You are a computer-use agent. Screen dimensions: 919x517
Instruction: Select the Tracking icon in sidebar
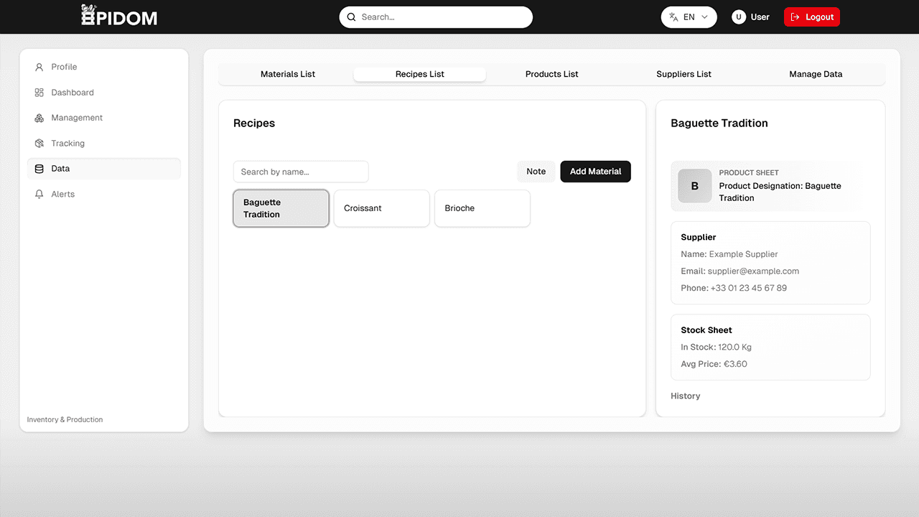[39, 143]
